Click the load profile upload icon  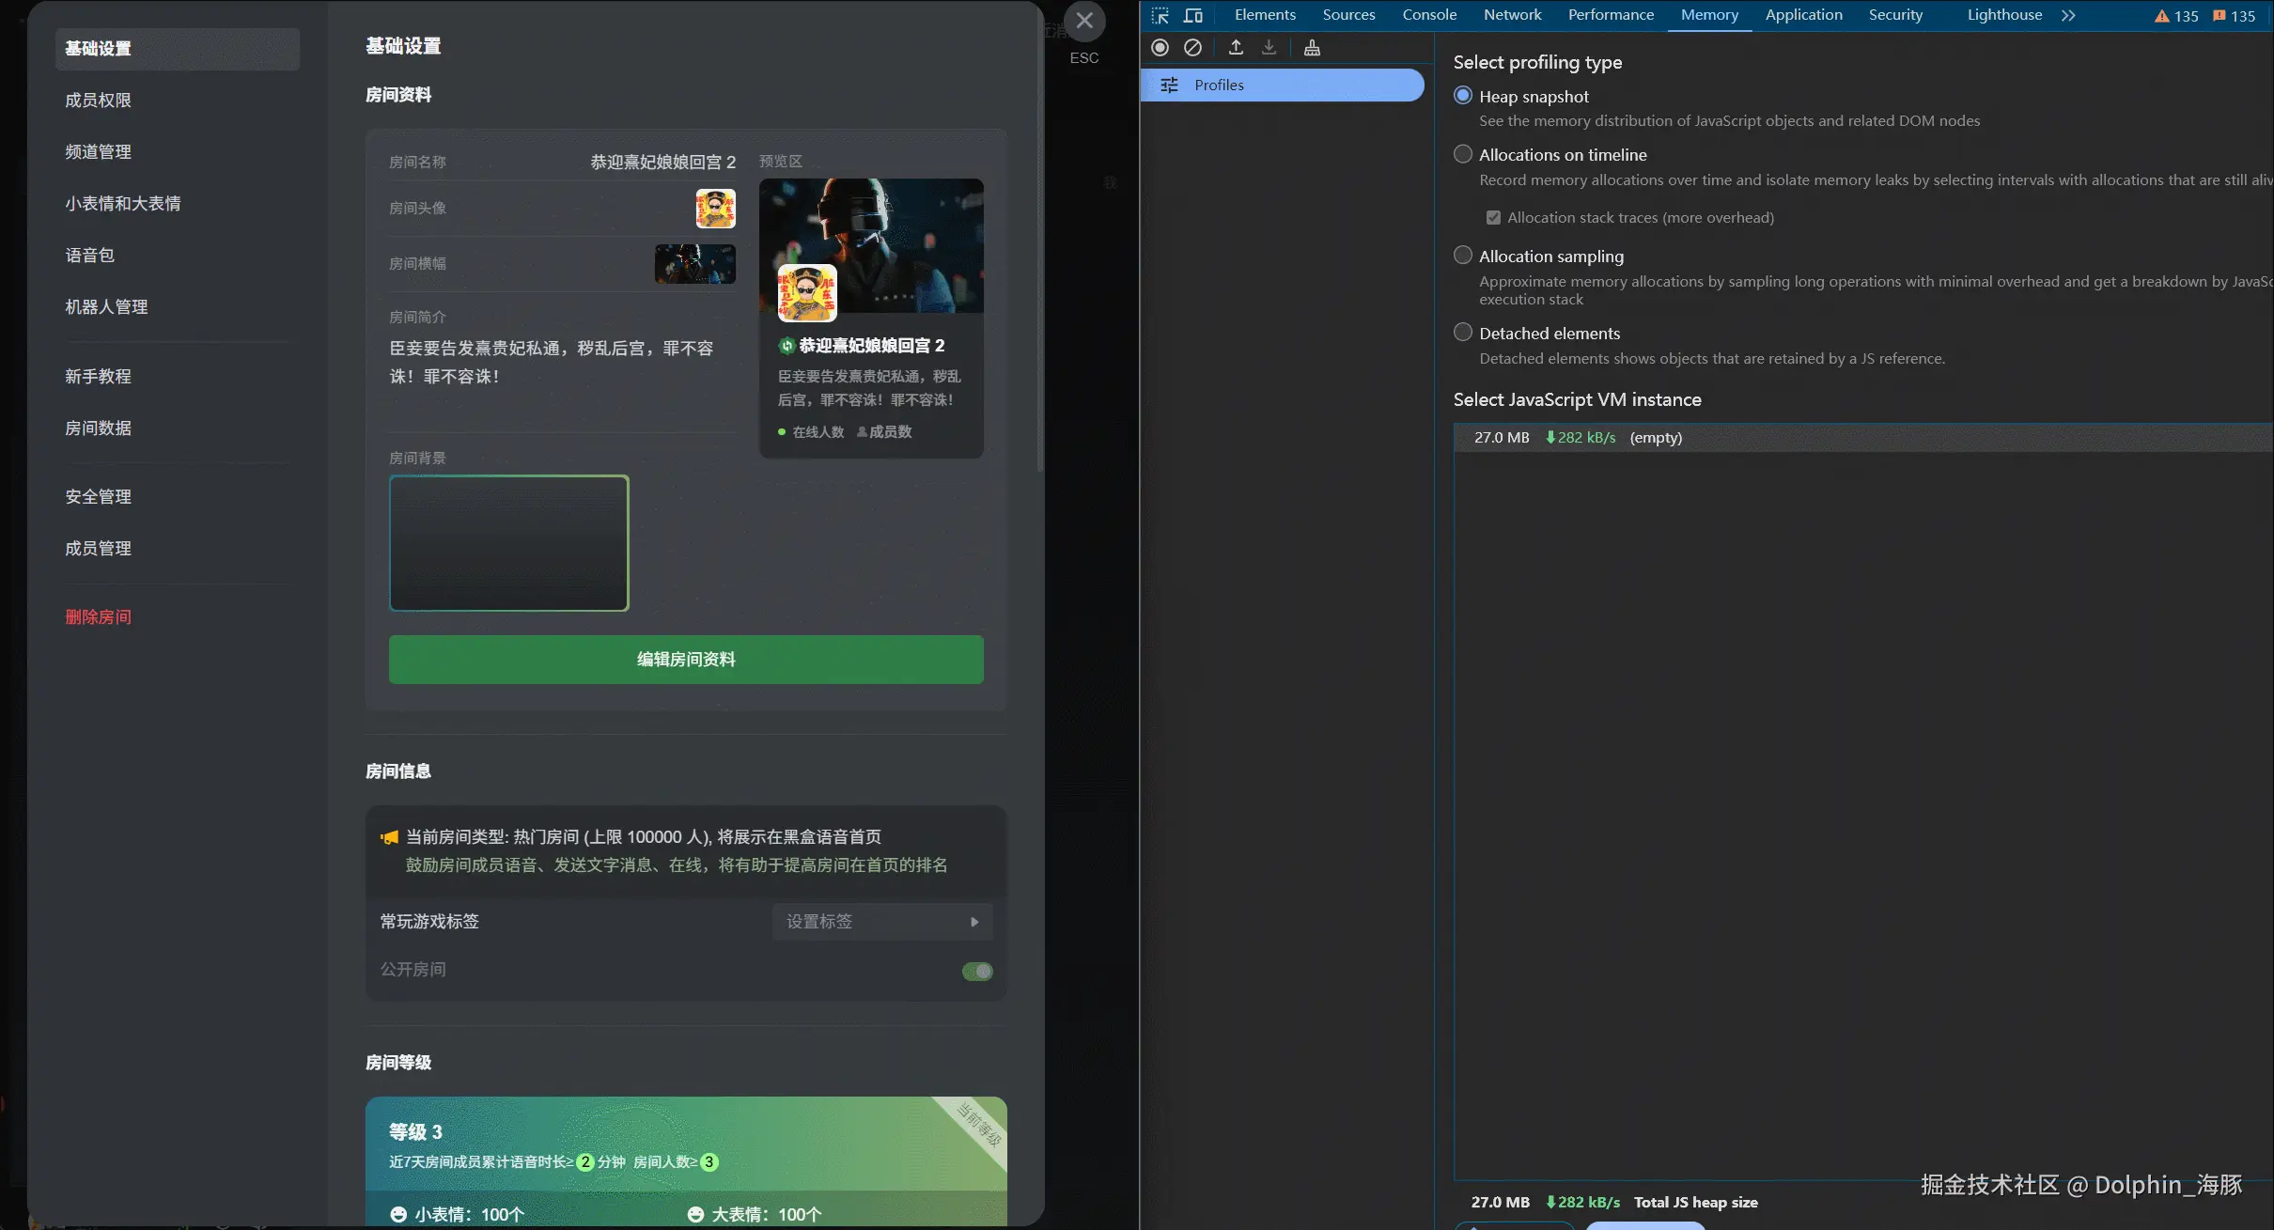[x=1236, y=47]
